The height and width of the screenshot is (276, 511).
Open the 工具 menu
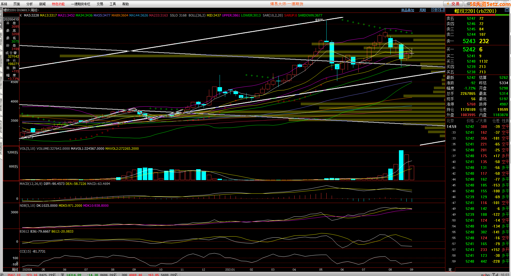[x=113, y=4]
